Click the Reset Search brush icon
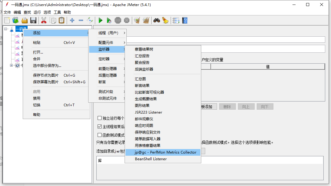Screen dimensions: 331x186 pos(165,21)
